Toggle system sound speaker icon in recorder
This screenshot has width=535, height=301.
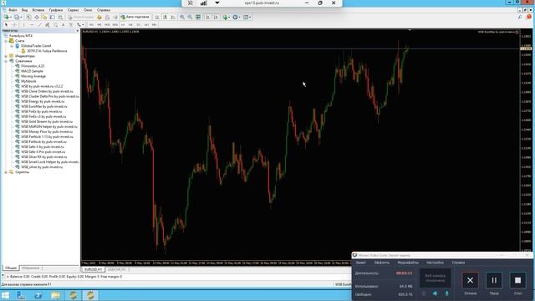[435, 293]
